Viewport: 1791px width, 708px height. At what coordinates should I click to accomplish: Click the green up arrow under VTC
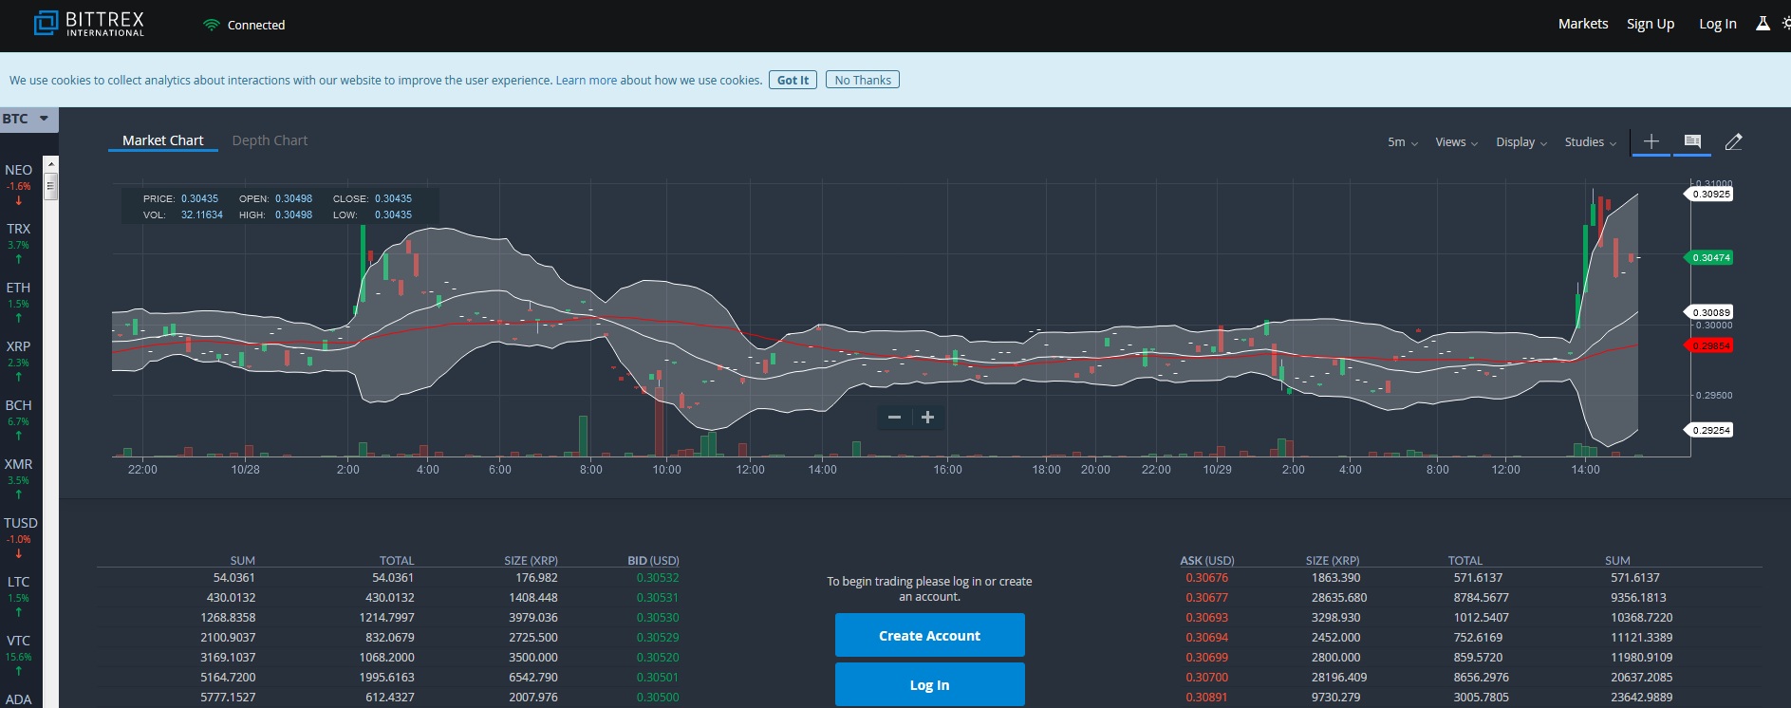click(18, 671)
